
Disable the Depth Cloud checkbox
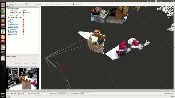(x=23, y=24)
